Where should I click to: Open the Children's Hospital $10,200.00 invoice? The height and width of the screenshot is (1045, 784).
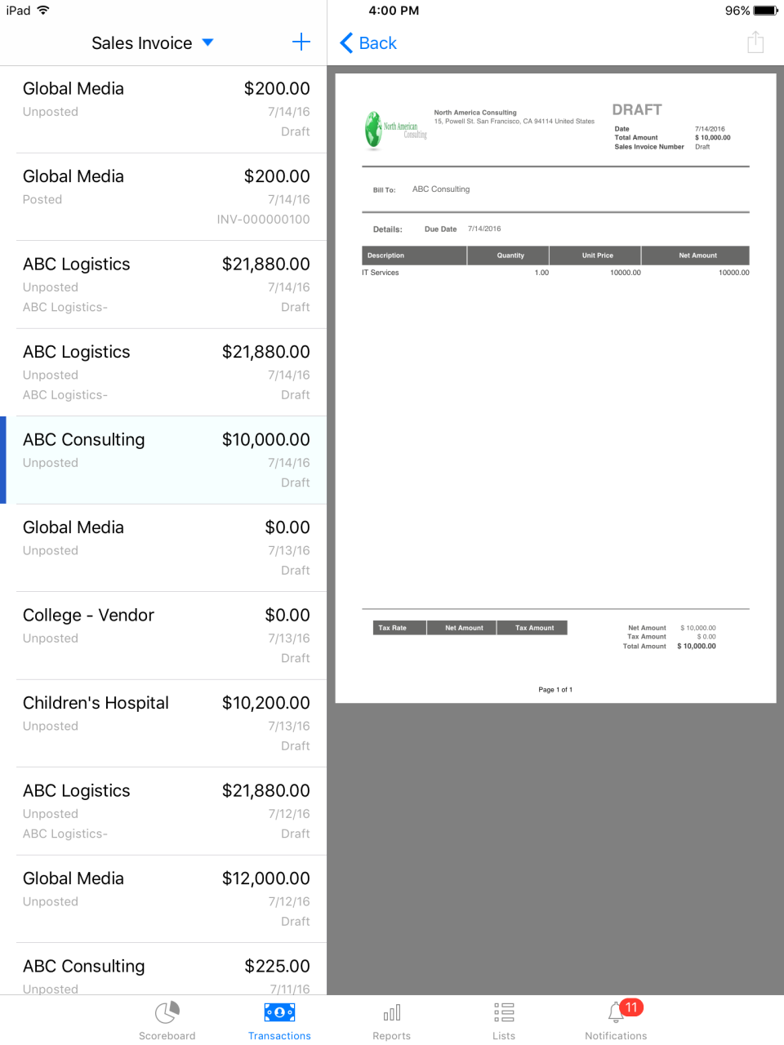[163, 723]
